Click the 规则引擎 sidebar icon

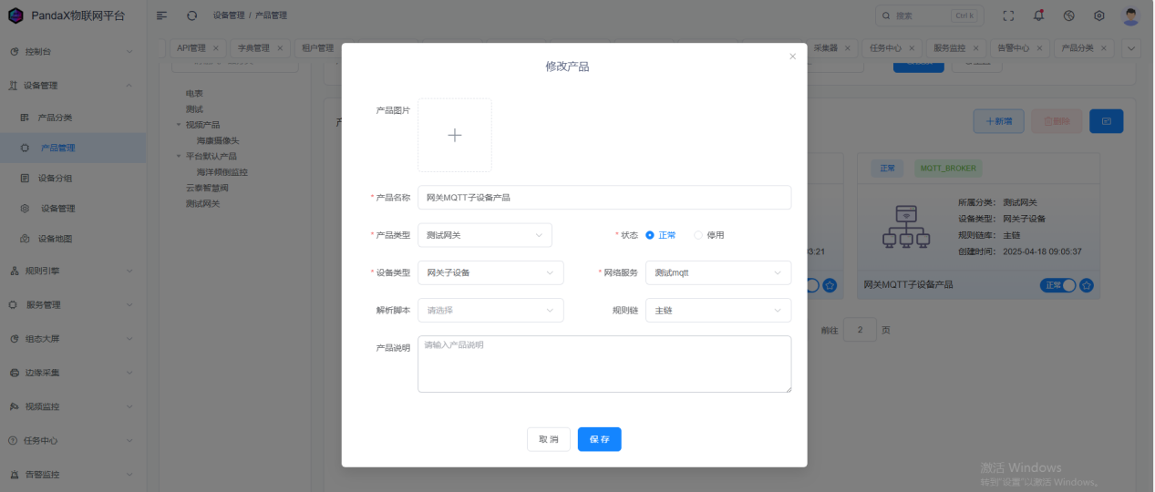(14, 271)
